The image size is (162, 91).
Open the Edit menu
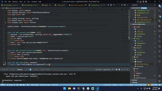[x=9, y=2]
